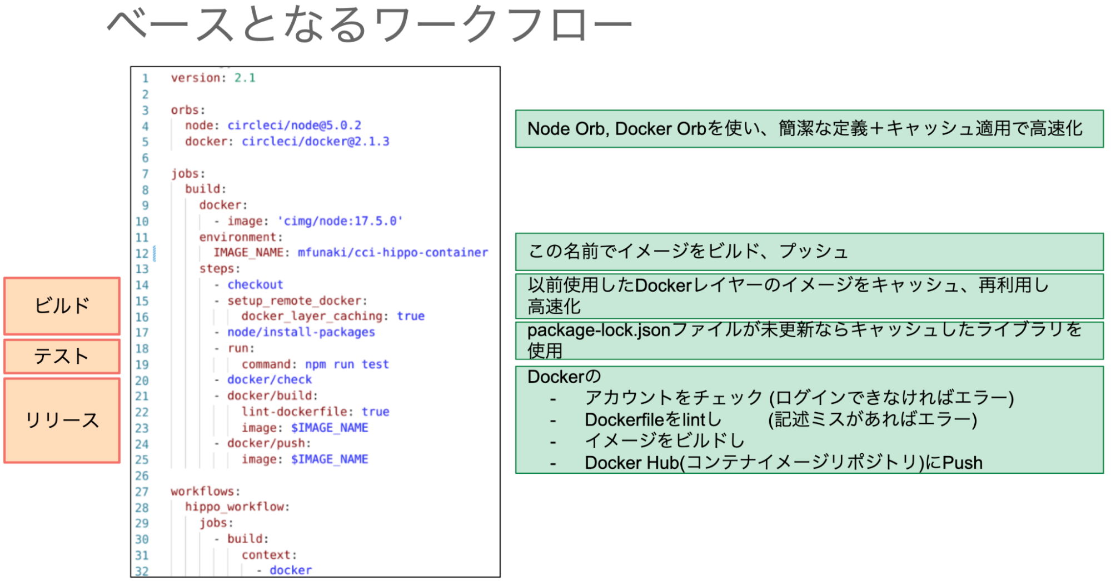
Task: Click the Dockerfileをlintし bullet text
Action: click(652, 420)
